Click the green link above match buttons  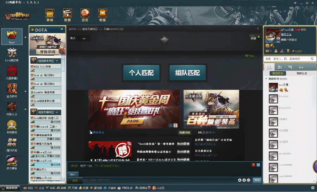coord(250,56)
